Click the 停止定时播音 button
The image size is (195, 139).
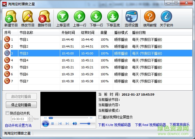coord(21,105)
